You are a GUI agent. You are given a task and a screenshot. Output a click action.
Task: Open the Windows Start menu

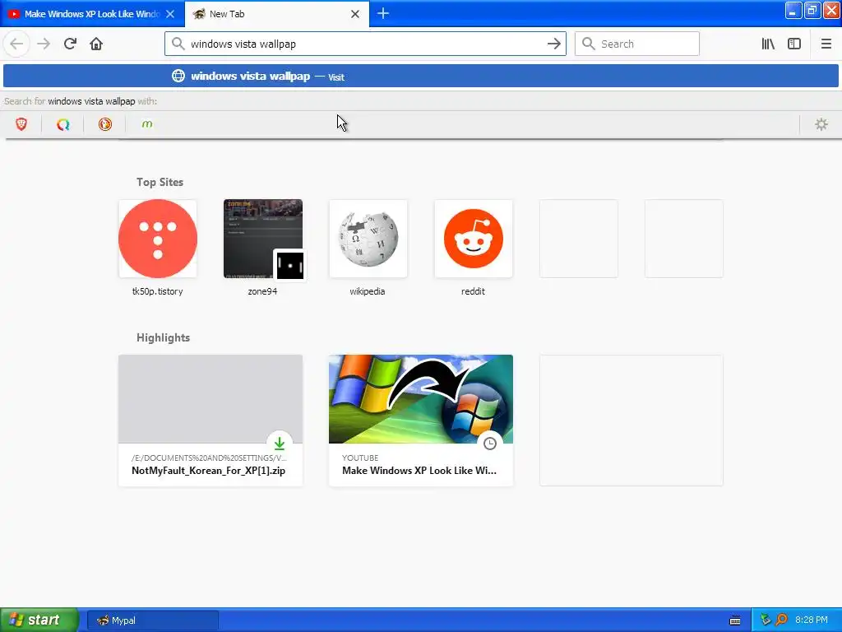point(39,620)
